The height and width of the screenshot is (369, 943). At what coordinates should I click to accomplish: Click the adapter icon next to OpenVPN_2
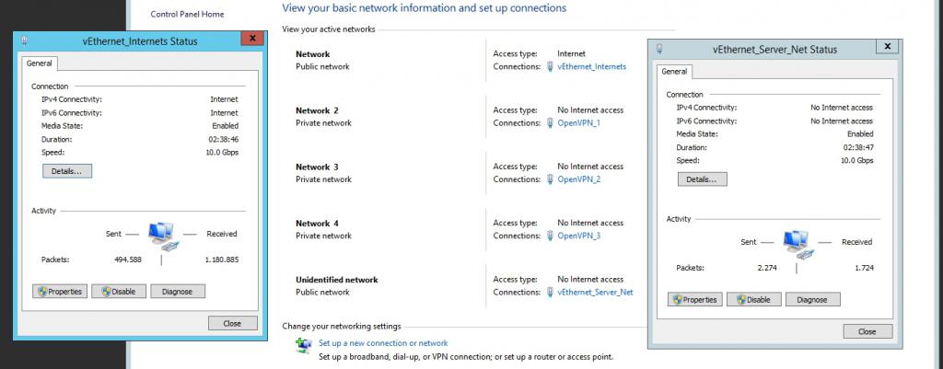[x=550, y=179]
